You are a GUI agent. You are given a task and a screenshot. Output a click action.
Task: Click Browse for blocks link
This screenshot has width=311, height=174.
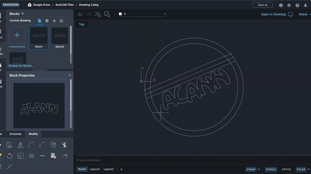pos(21,66)
